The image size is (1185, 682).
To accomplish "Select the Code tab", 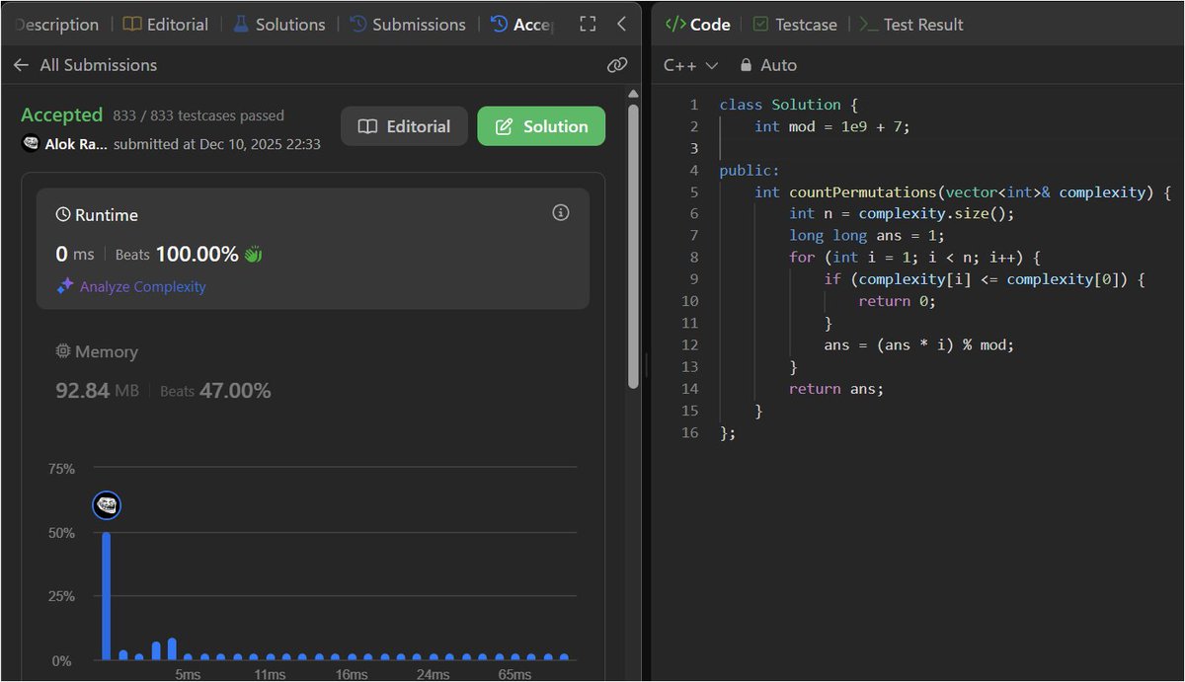I will click(x=698, y=25).
